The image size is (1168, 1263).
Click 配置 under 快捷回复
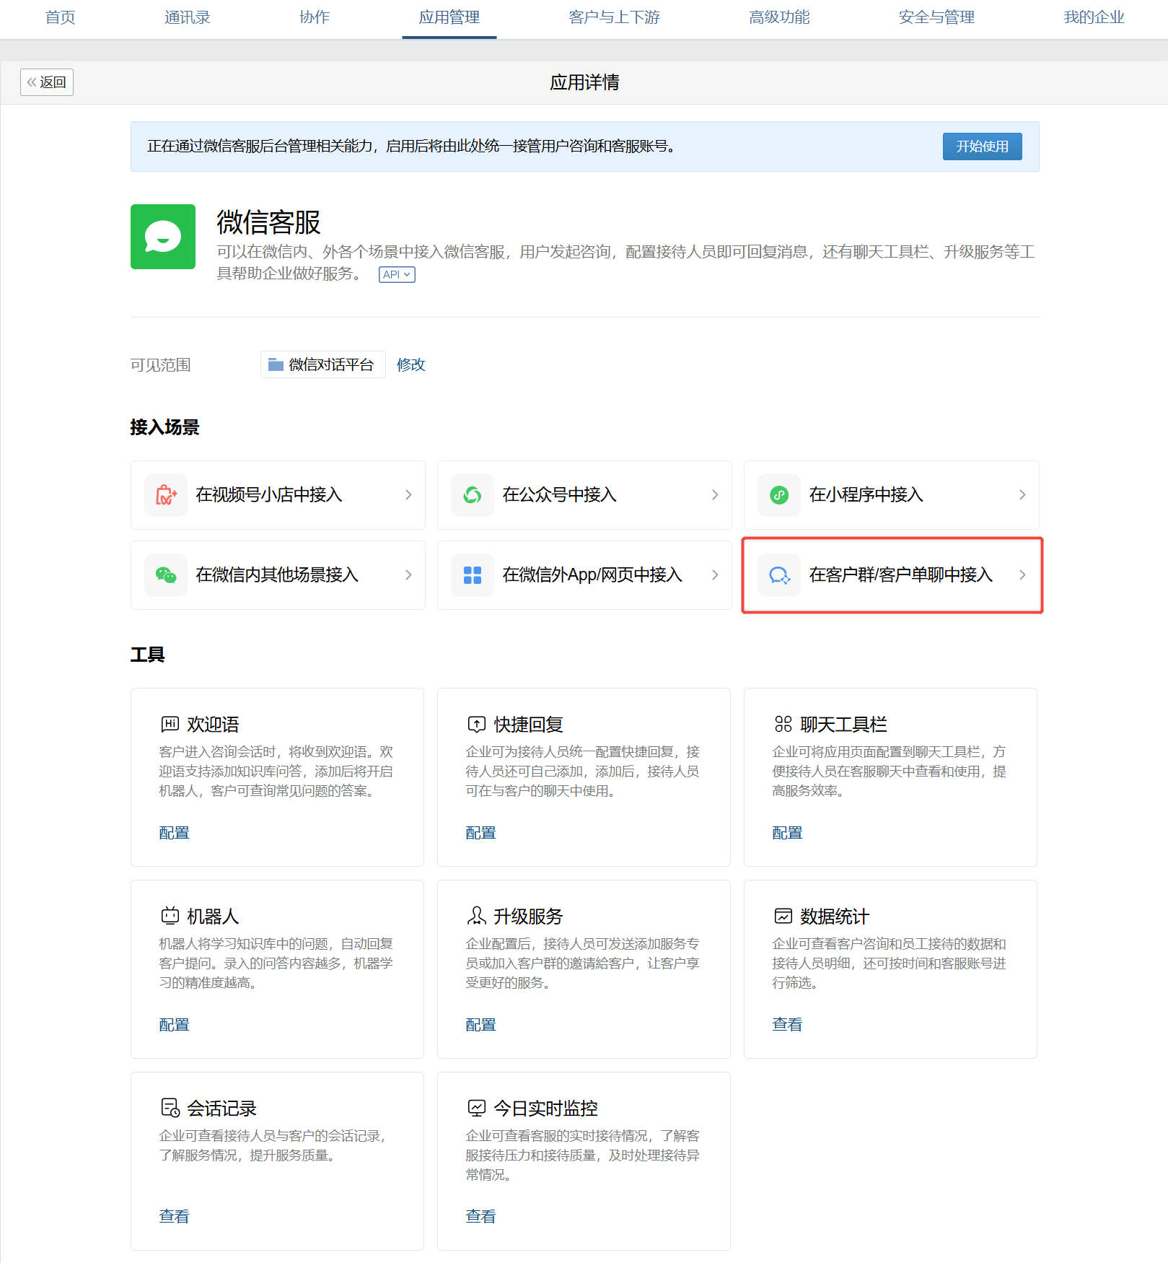pyautogui.click(x=480, y=833)
